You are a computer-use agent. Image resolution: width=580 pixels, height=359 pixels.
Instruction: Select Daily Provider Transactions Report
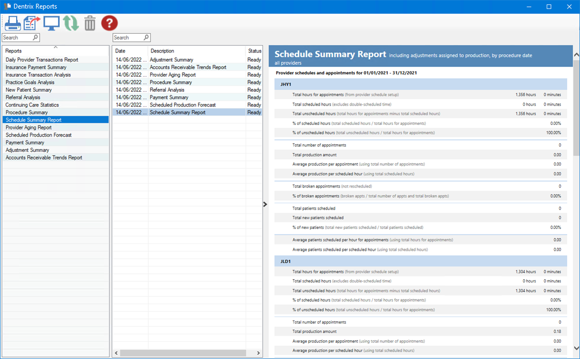[55, 60]
